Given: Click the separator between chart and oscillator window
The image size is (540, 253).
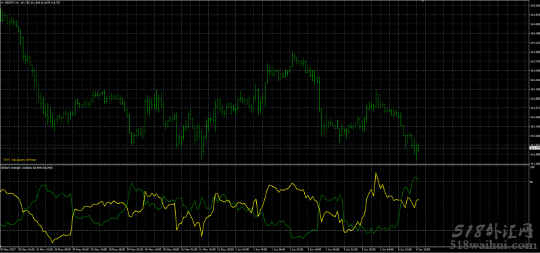Looking at the screenshot, I should point(264,165).
